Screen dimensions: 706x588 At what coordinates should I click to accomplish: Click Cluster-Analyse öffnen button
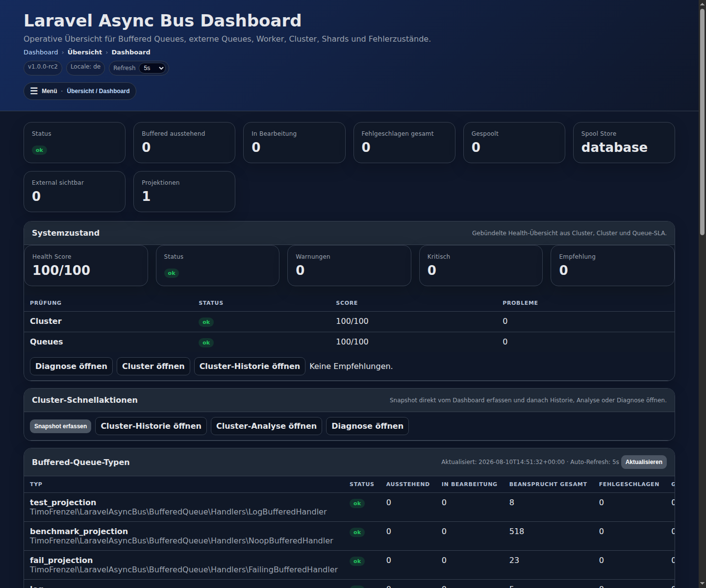(266, 426)
